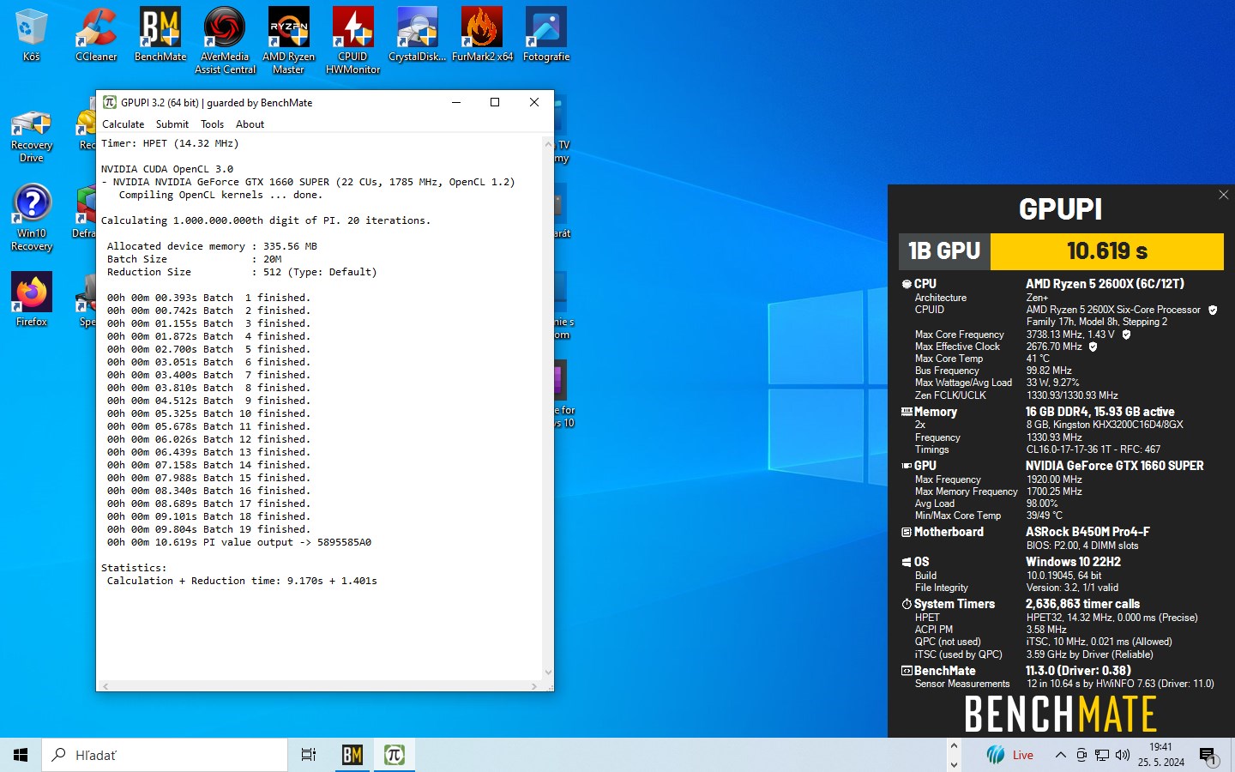Click the ASRock B450M Pro4-F text

pyautogui.click(x=1087, y=532)
